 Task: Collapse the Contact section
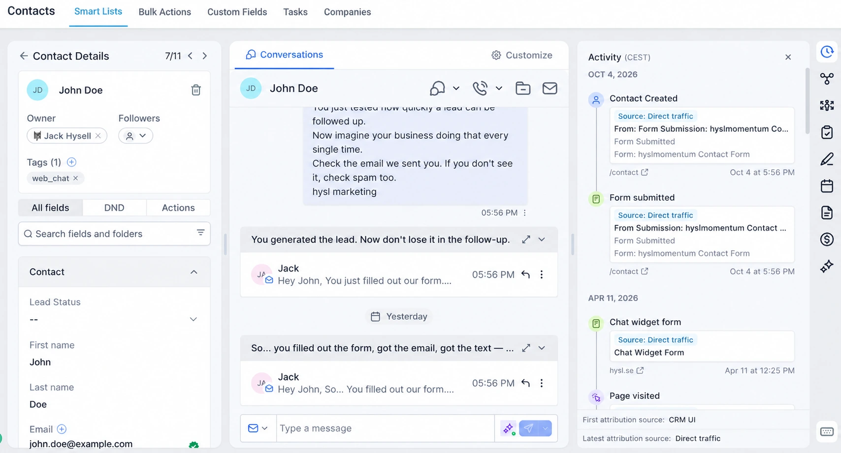click(x=194, y=272)
